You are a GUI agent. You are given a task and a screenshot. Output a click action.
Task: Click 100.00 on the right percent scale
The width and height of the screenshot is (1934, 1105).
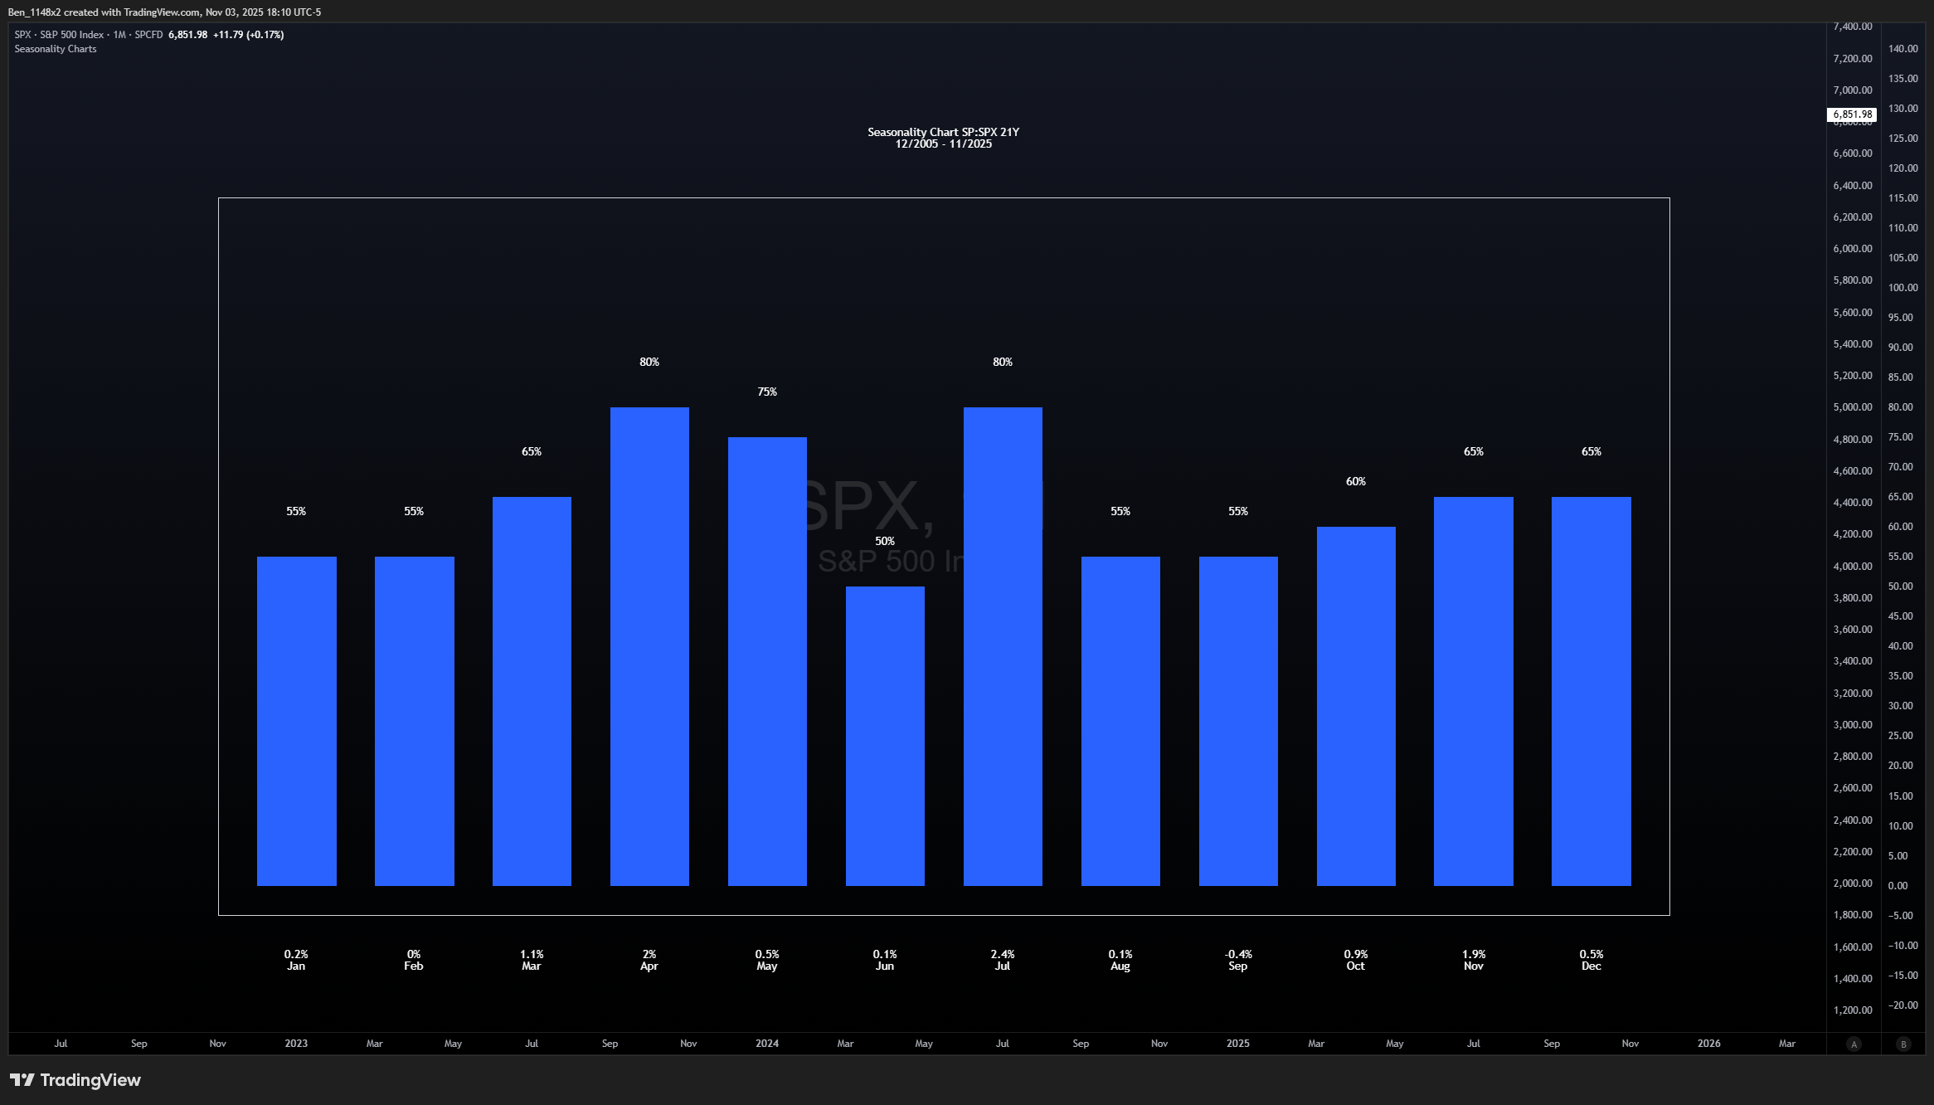tap(1902, 288)
